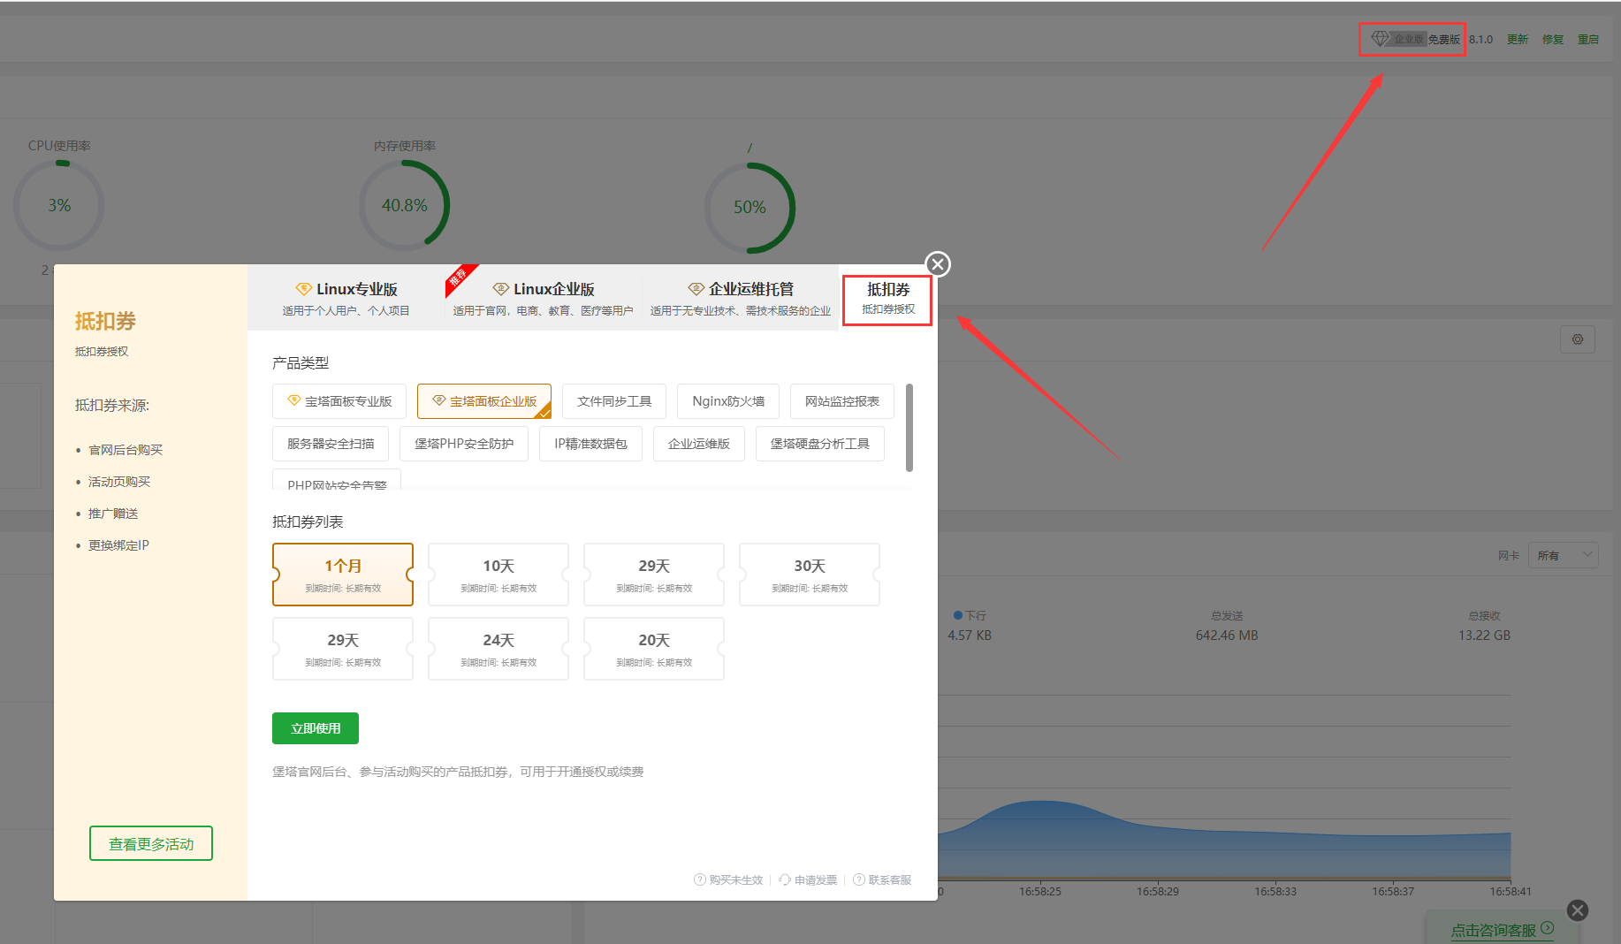Open 联系客服 link
1621x944 pixels.
(x=889, y=880)
